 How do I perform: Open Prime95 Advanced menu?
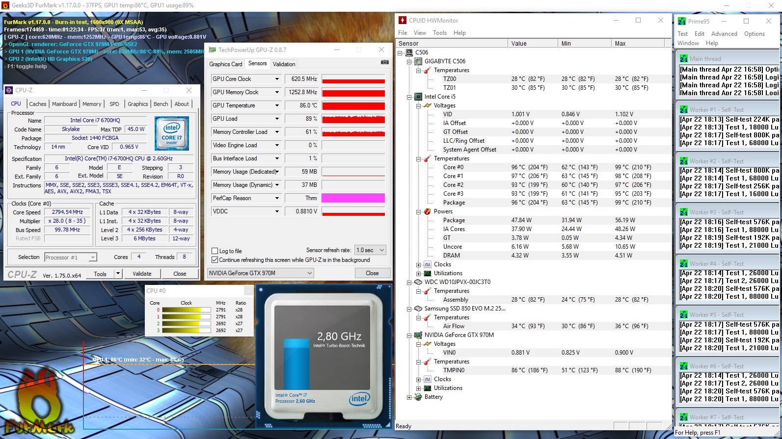(x=724, y=34)
